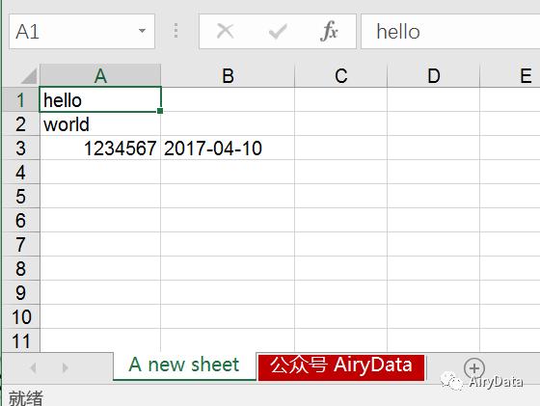Expand the Name Box dropdown arrow
This screenshot has height=406, width=540.
tap(142, 31)
